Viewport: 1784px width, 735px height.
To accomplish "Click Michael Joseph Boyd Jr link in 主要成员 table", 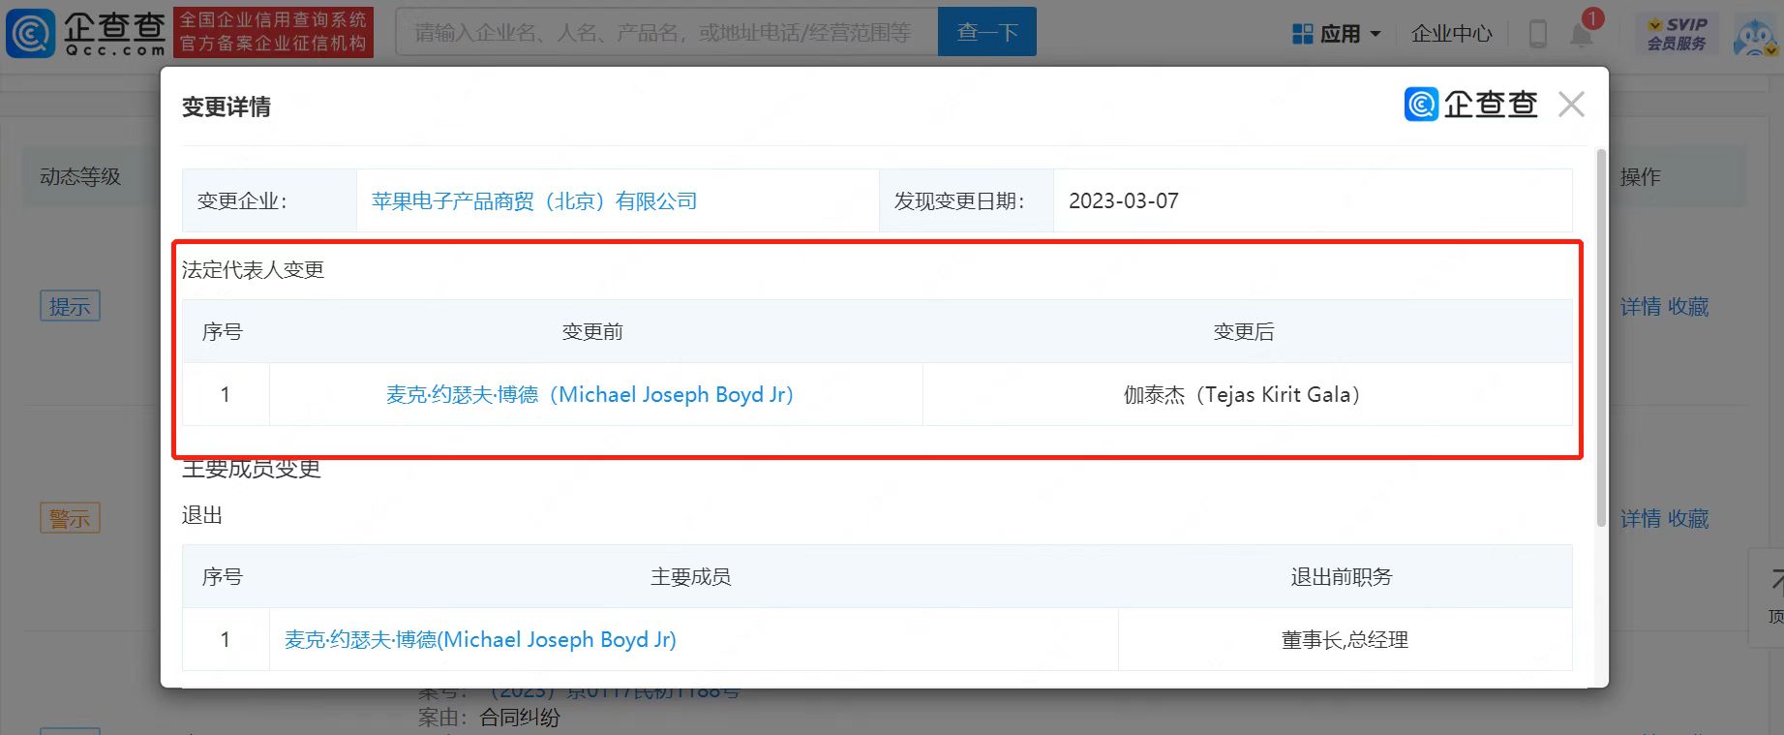I will pyautogui.click(x=480, y=639).
